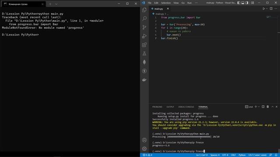This screenshot has height=157, width=280.
Task: Open the Source Control view
Action: click(144, 27)
